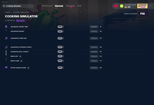Go to the Hub tab
The width and height of the screenshot is (154, 105).
tap(79, 6)
